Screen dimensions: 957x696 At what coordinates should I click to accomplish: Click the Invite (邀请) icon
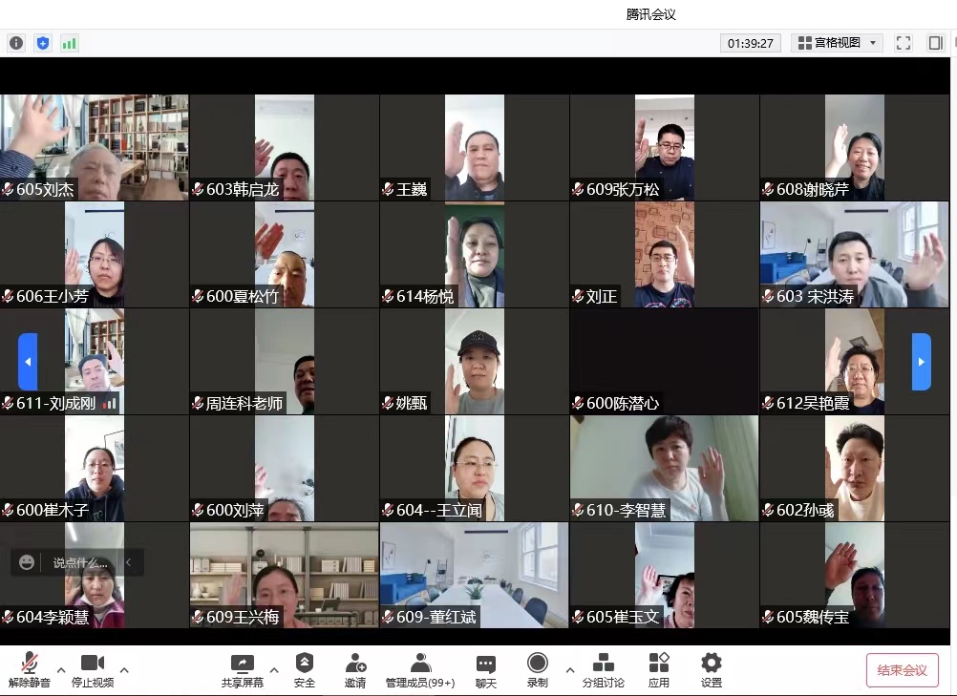[355, 669]
